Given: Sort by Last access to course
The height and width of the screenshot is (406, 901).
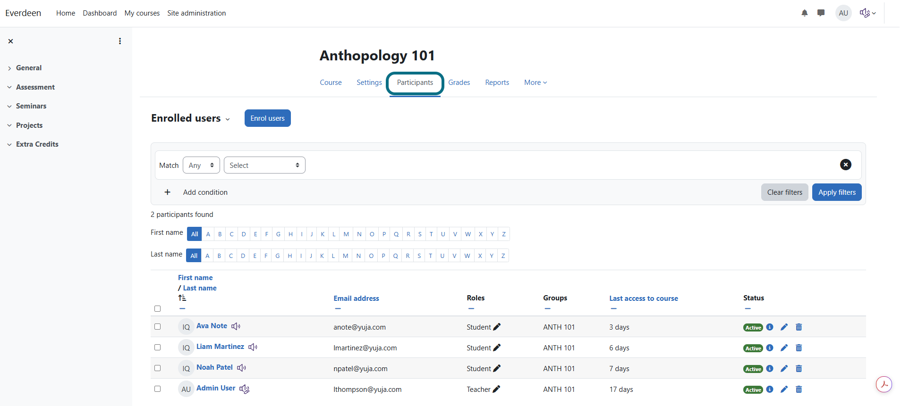Looking at the screenshot, I should [x=644, y=298].
